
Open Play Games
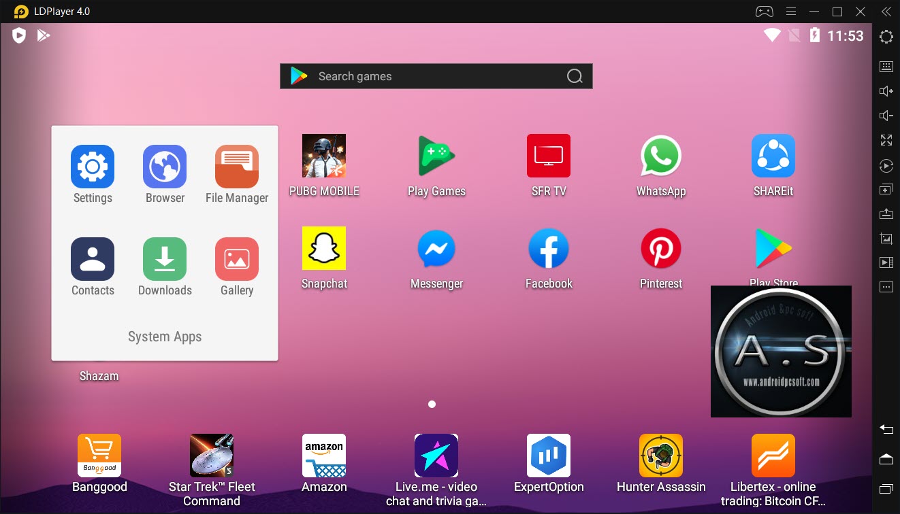436,156
